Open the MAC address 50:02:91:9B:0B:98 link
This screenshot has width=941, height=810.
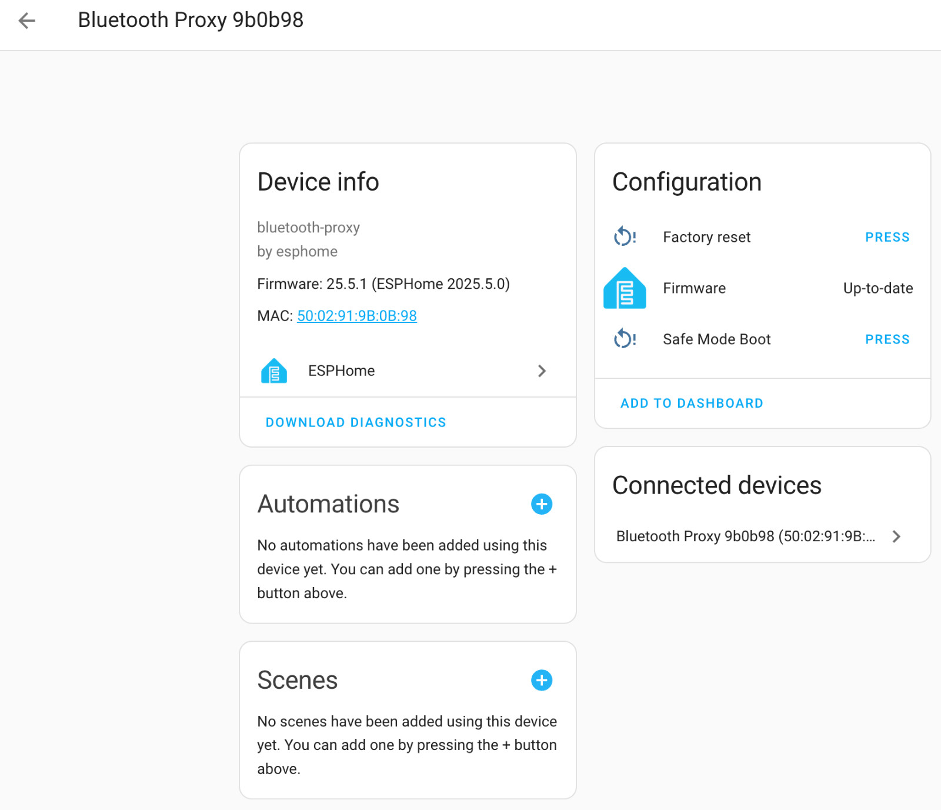tap(356, 316)
